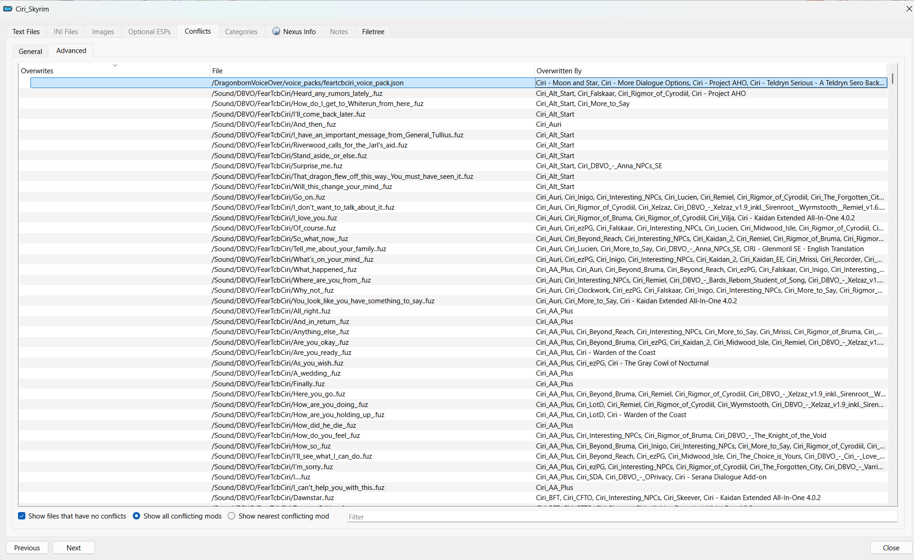
Task: Switch to the Conflicts tab
Action: tap(198, 31)
